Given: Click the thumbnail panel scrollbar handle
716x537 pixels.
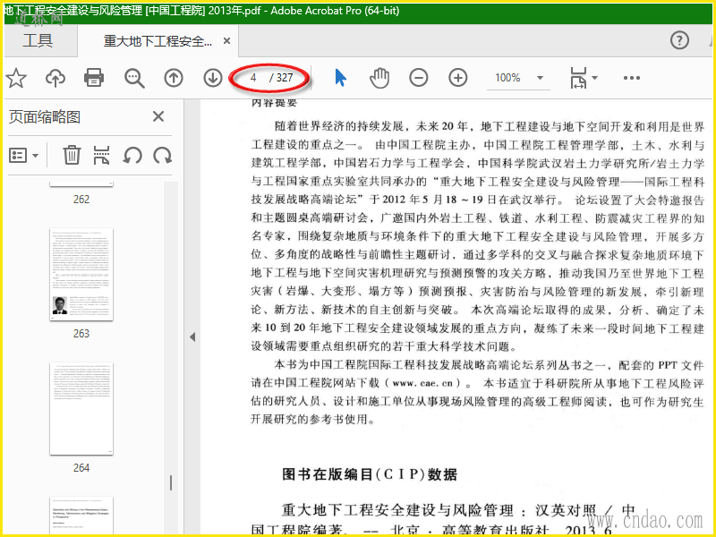Looking at the screenshot, I should pos(171,482).
